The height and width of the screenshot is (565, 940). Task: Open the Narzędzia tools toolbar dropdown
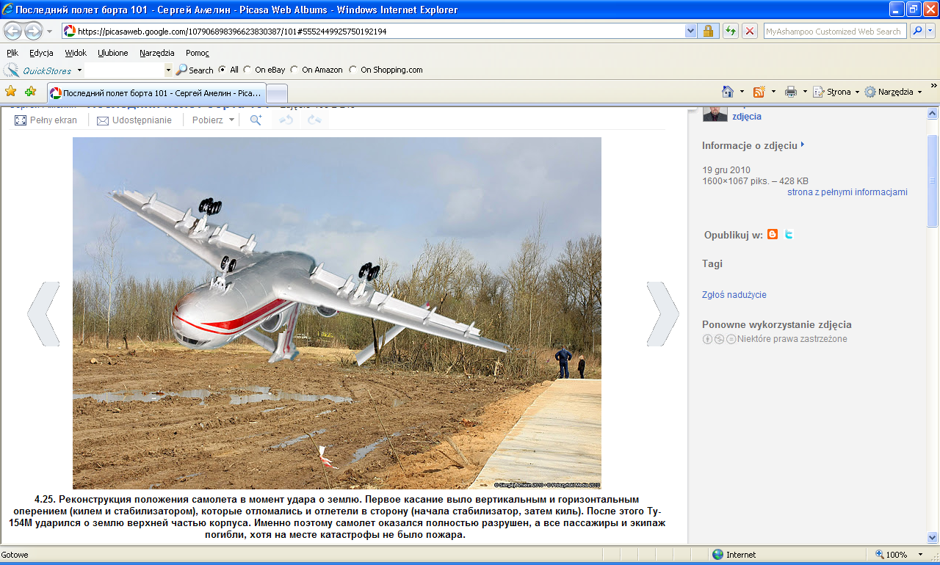[x=892, y=92]
